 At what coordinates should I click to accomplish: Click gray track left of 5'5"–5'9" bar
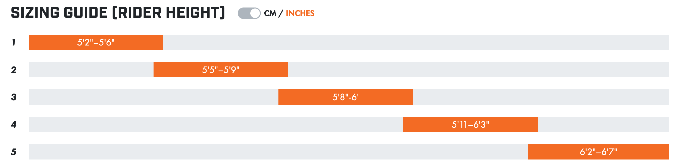(91, 70)
